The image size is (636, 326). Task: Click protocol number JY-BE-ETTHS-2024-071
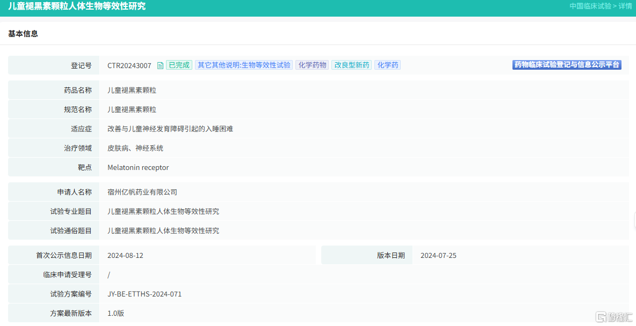click(x=144, y=294)
